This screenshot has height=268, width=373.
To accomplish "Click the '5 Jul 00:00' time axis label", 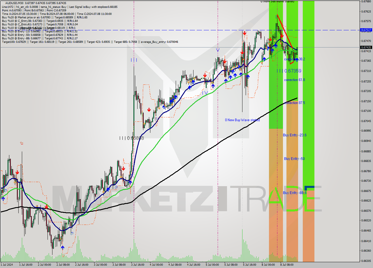I will tap(212, 265).
